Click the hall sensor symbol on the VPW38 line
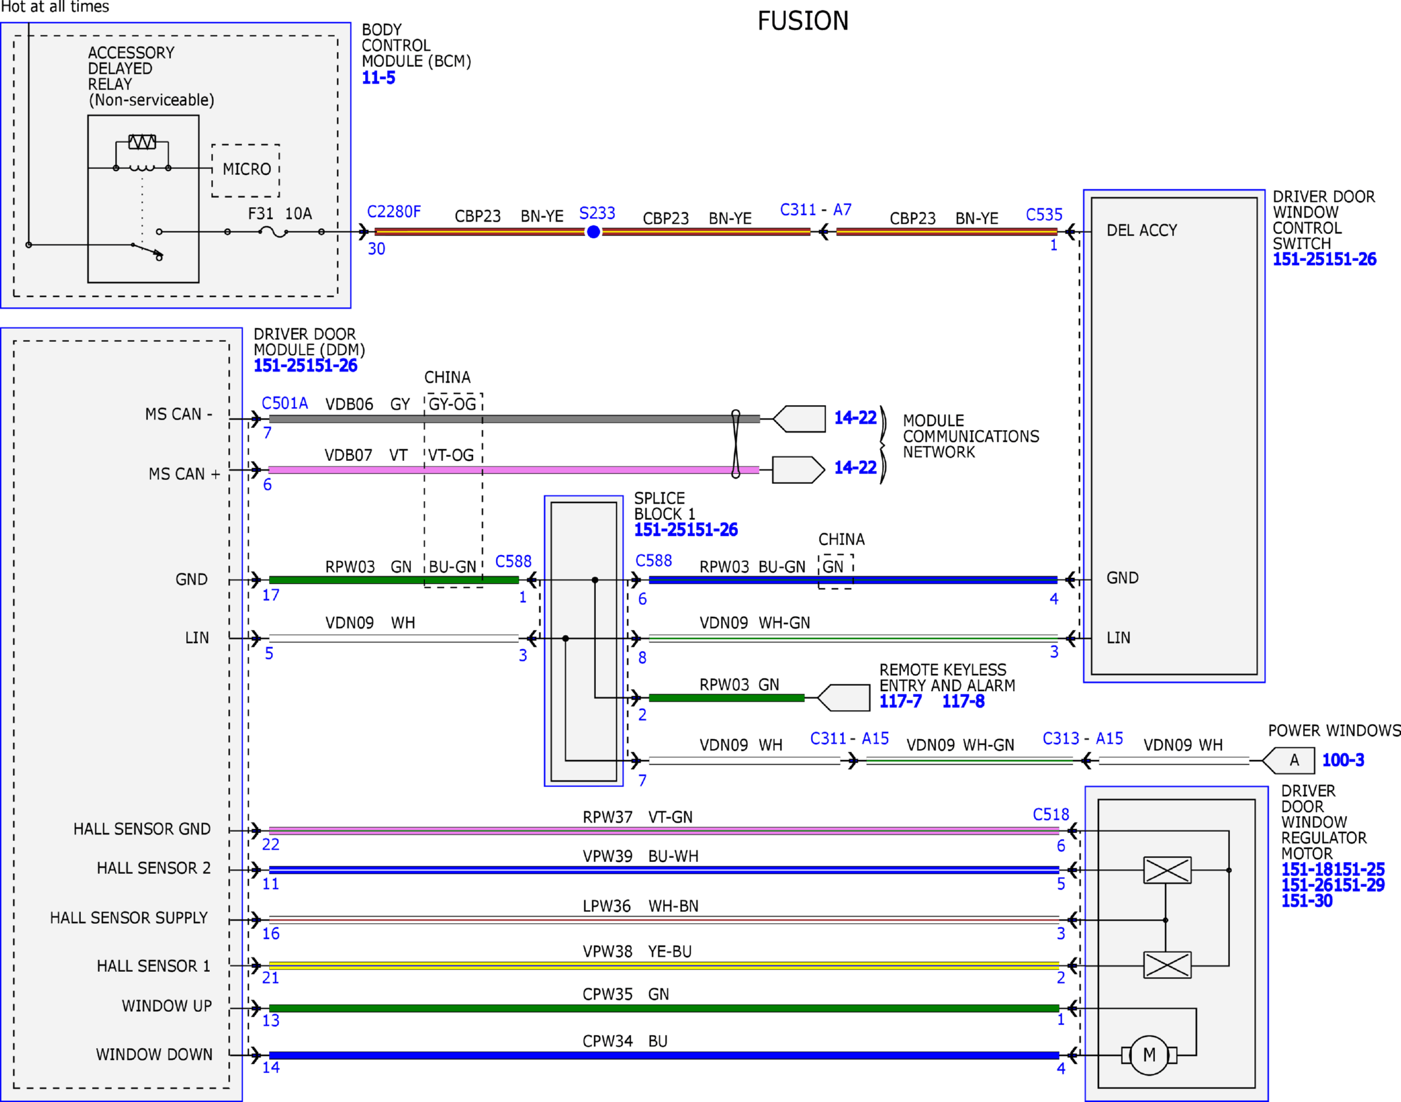 (1167, 965)
